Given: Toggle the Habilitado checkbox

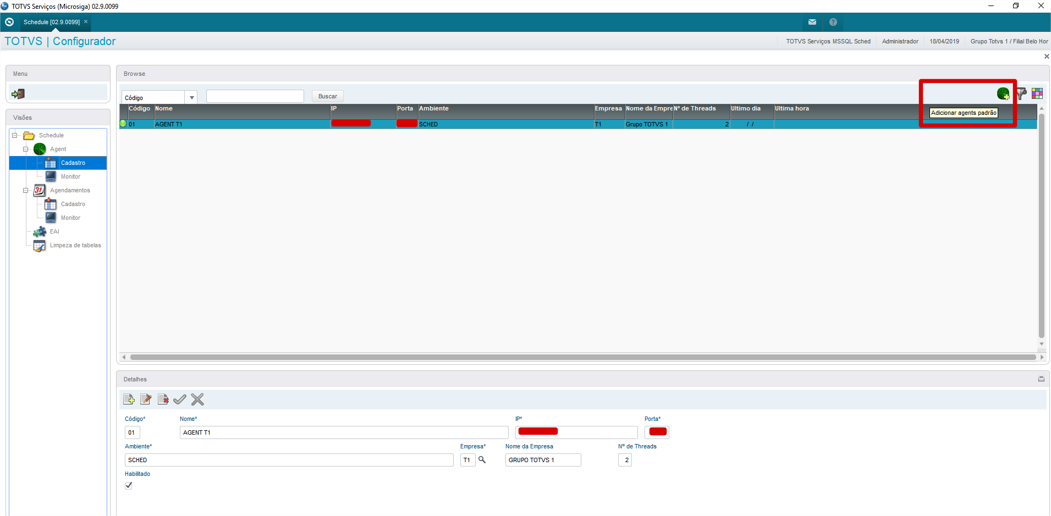Looking at the screenshot, I should click(x=129, y=486).
